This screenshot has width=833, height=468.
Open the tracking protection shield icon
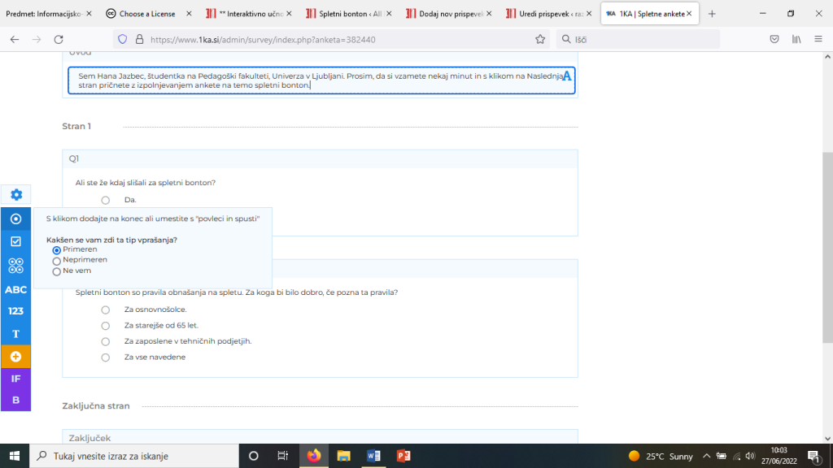pos(123,39)
